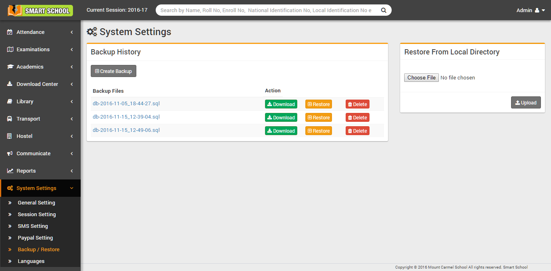The width and height of the screenshot is (551, 271).
Task: Click the System Settings gear icon
Action: (9, 188)
